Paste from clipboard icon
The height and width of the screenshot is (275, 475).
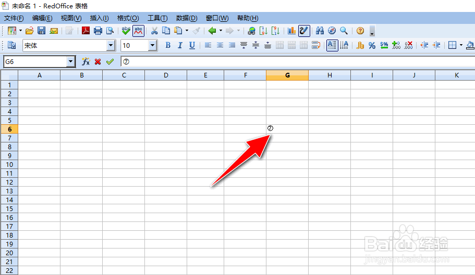click(178, 31)
